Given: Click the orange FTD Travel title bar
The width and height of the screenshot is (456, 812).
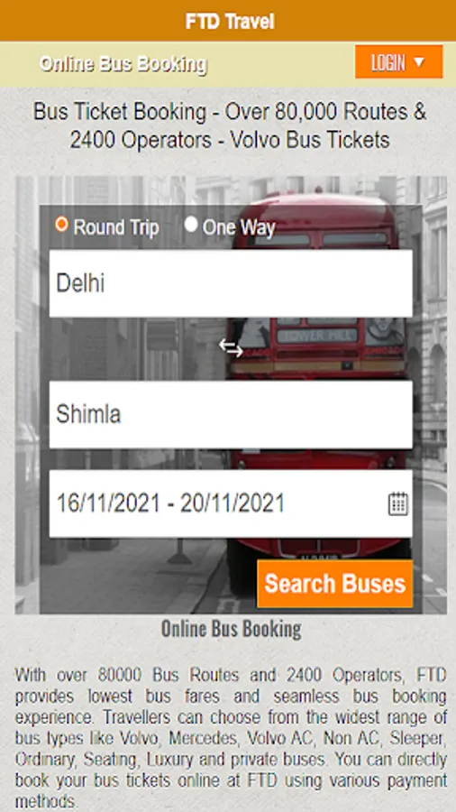Looking at the screenshot, I should (x=228, y=21).
